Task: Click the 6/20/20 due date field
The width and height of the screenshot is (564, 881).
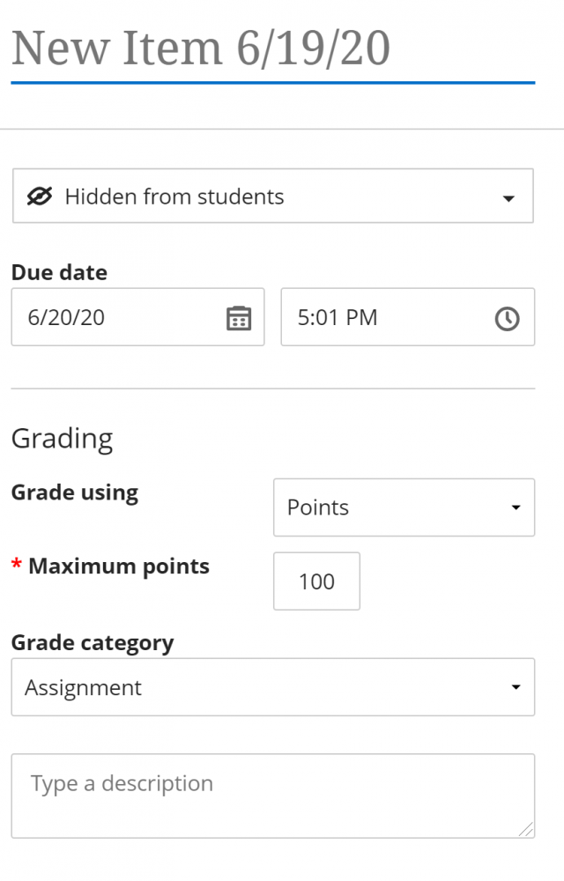Action: pyautogui.click(x=115, y=317)
